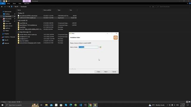Select the Unconfirmed crdownload file

(x=28, y=16)
